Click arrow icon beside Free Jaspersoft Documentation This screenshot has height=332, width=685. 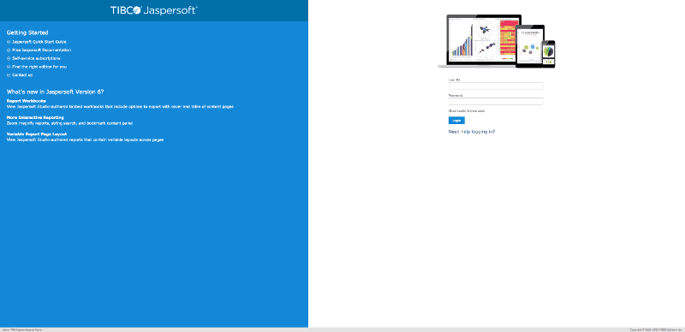coord(9,50)
